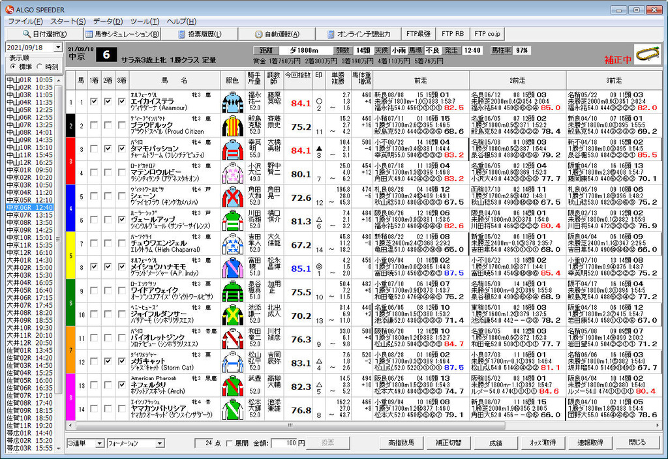Image resolution: width=668 pixels, height=459 pixels.
Task: Click jockey silks icon for ネフェルタリ
Action: pyautogui.click(x=233, y=385)
